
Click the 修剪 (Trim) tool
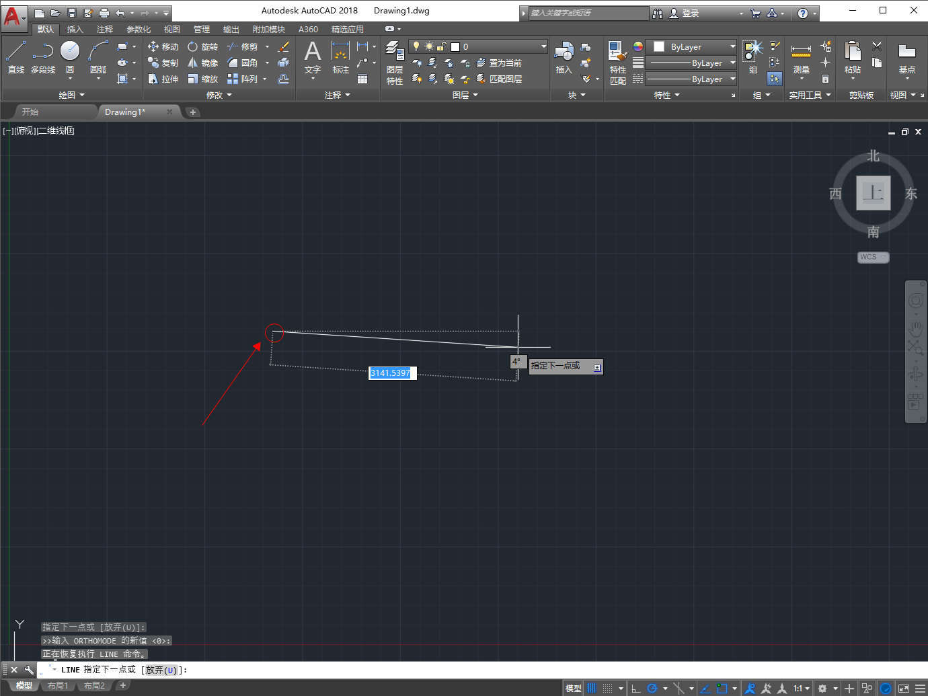[242, 46]
